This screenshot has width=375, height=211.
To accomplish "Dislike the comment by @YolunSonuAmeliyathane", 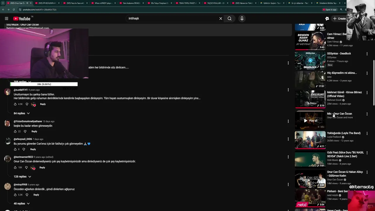I will pyautogui.click(x=25, y=131).
